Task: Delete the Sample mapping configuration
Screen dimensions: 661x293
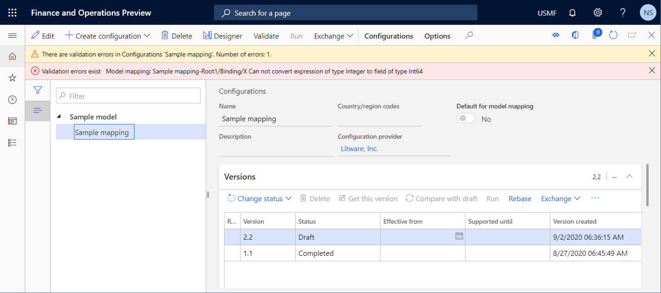Action: [176, 35]
